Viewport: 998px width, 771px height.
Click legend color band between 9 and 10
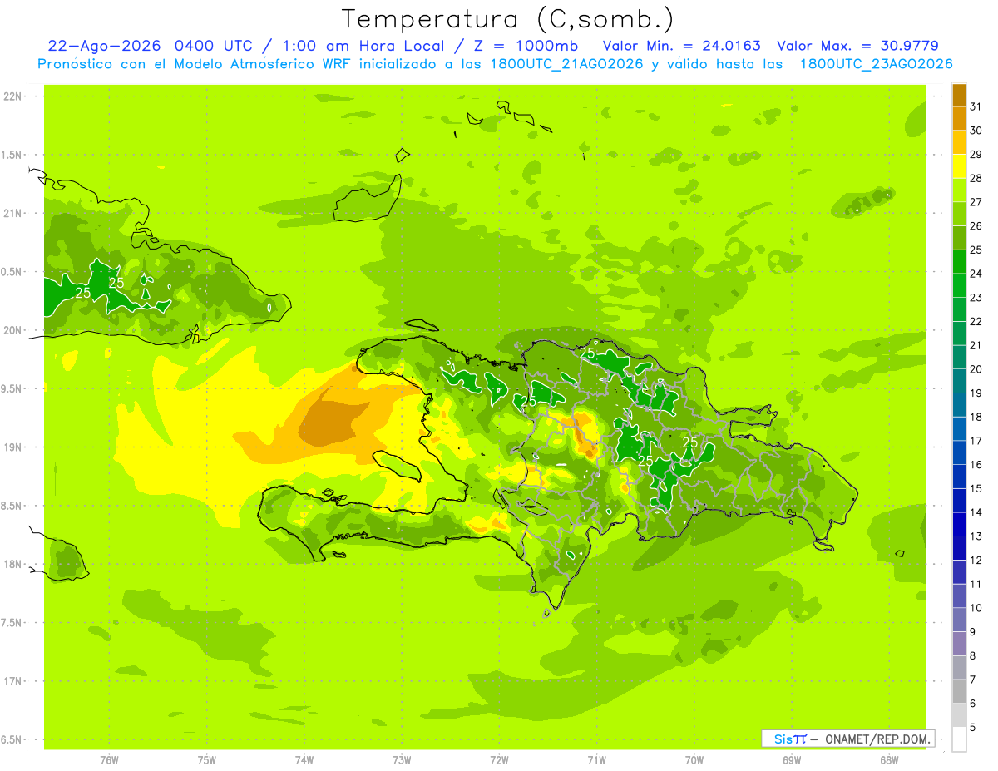pos(959,620)
